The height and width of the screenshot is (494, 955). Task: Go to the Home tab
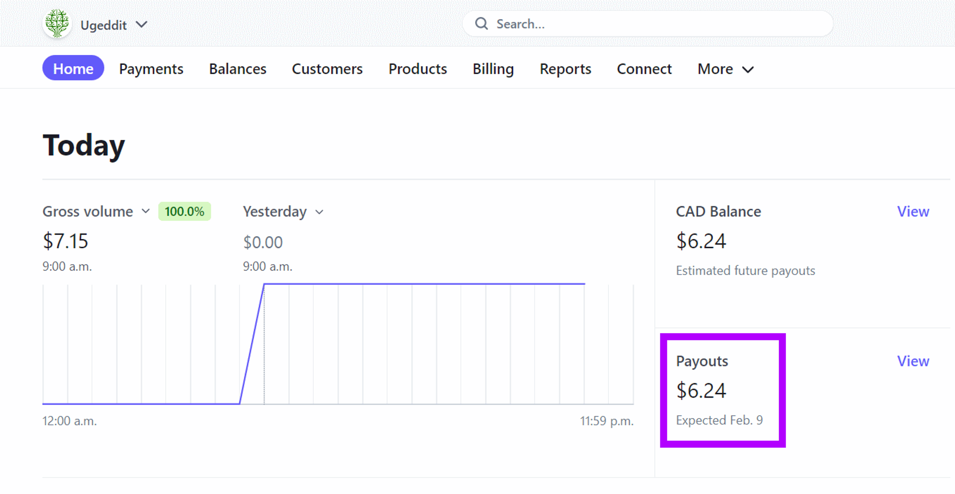(x=73, y=69)
